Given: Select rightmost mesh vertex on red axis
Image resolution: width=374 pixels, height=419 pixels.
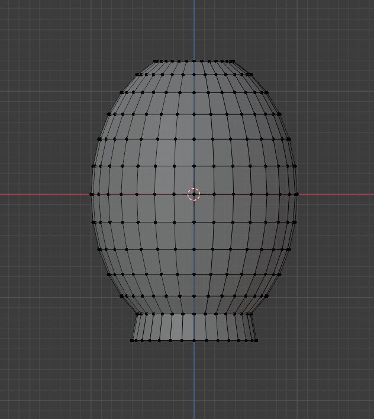Looking at the screenshot, I should click(297, 194).
